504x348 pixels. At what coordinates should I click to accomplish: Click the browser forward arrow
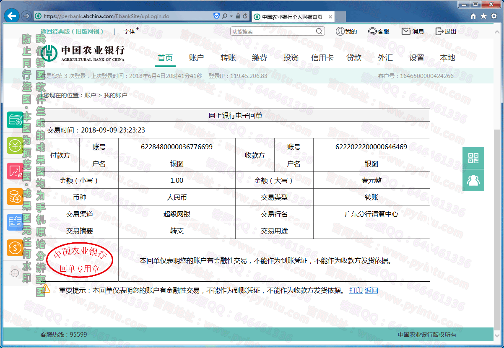26,16
